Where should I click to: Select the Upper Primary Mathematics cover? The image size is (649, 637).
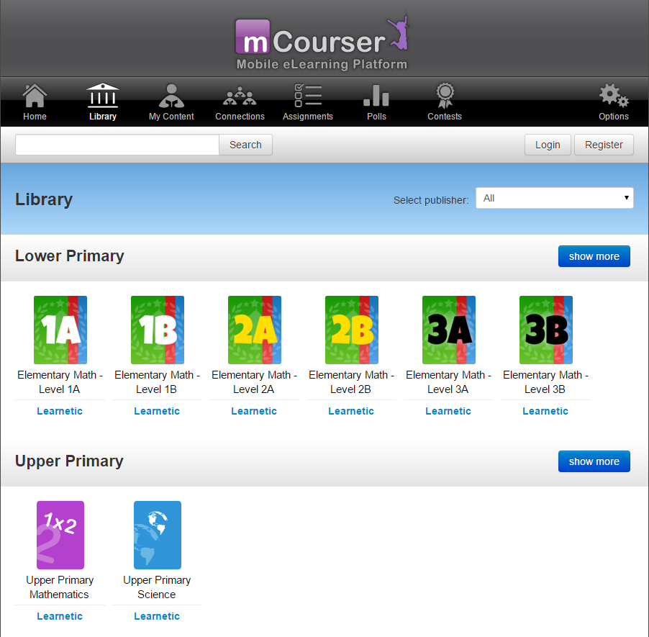[60, 535]
